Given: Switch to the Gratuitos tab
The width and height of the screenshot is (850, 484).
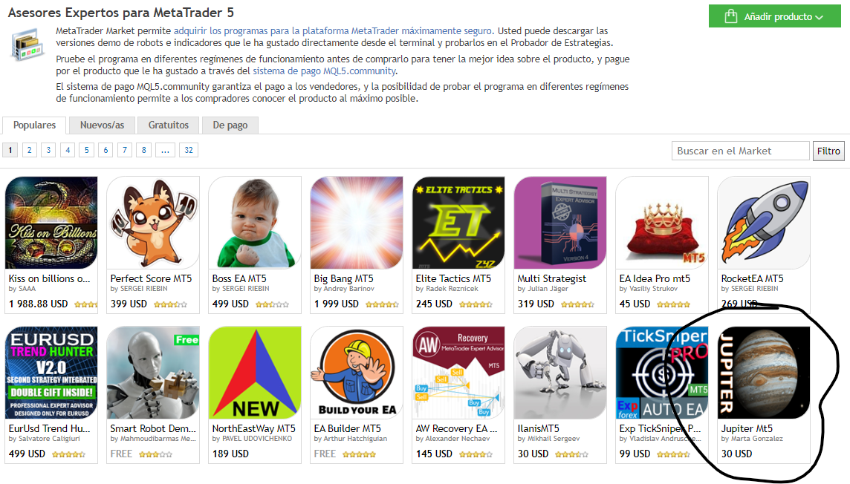Looking at the screenshot, I should click(169, 125).
